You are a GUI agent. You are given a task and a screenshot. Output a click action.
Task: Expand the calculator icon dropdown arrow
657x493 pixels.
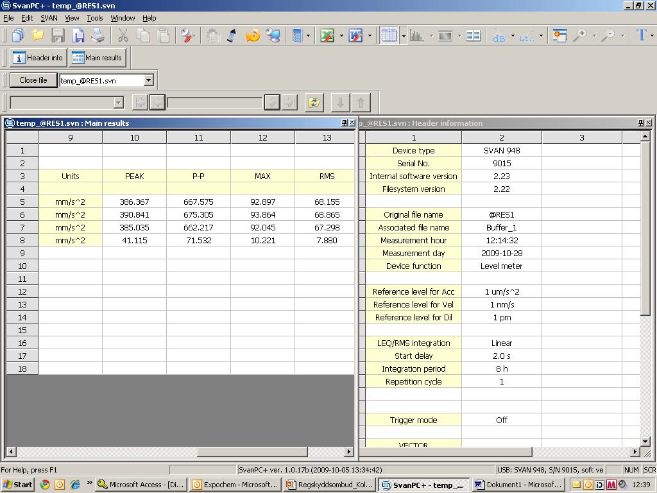[309, 36]
